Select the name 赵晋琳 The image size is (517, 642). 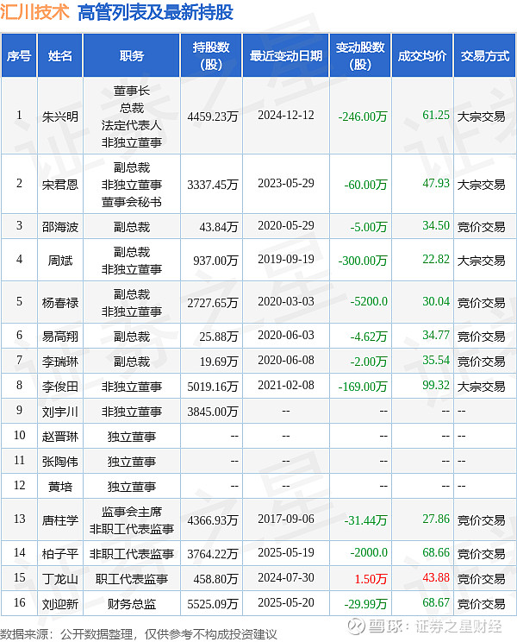(x=60, y=437)
